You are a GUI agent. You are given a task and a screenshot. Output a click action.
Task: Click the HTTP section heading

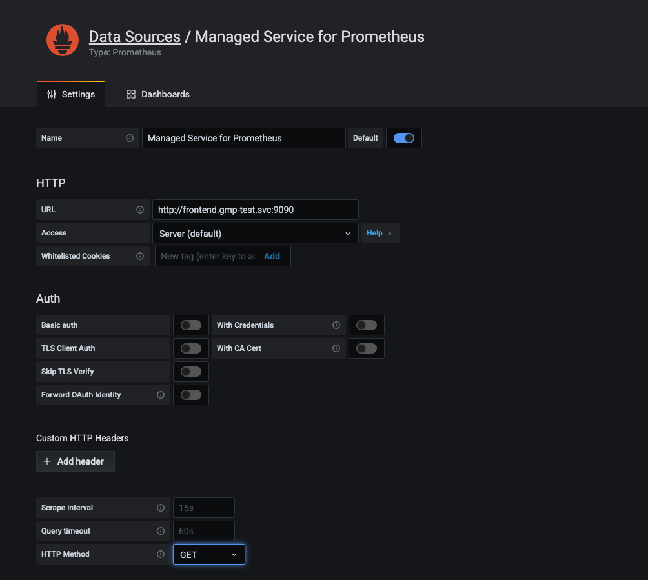pos(51,183)
